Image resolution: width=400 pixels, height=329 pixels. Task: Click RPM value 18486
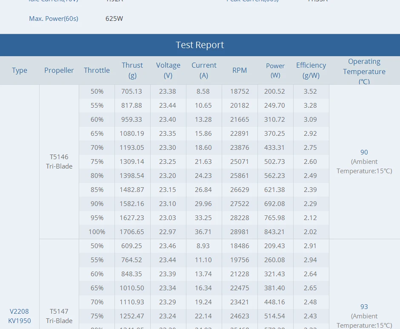[x=240, y=246]
